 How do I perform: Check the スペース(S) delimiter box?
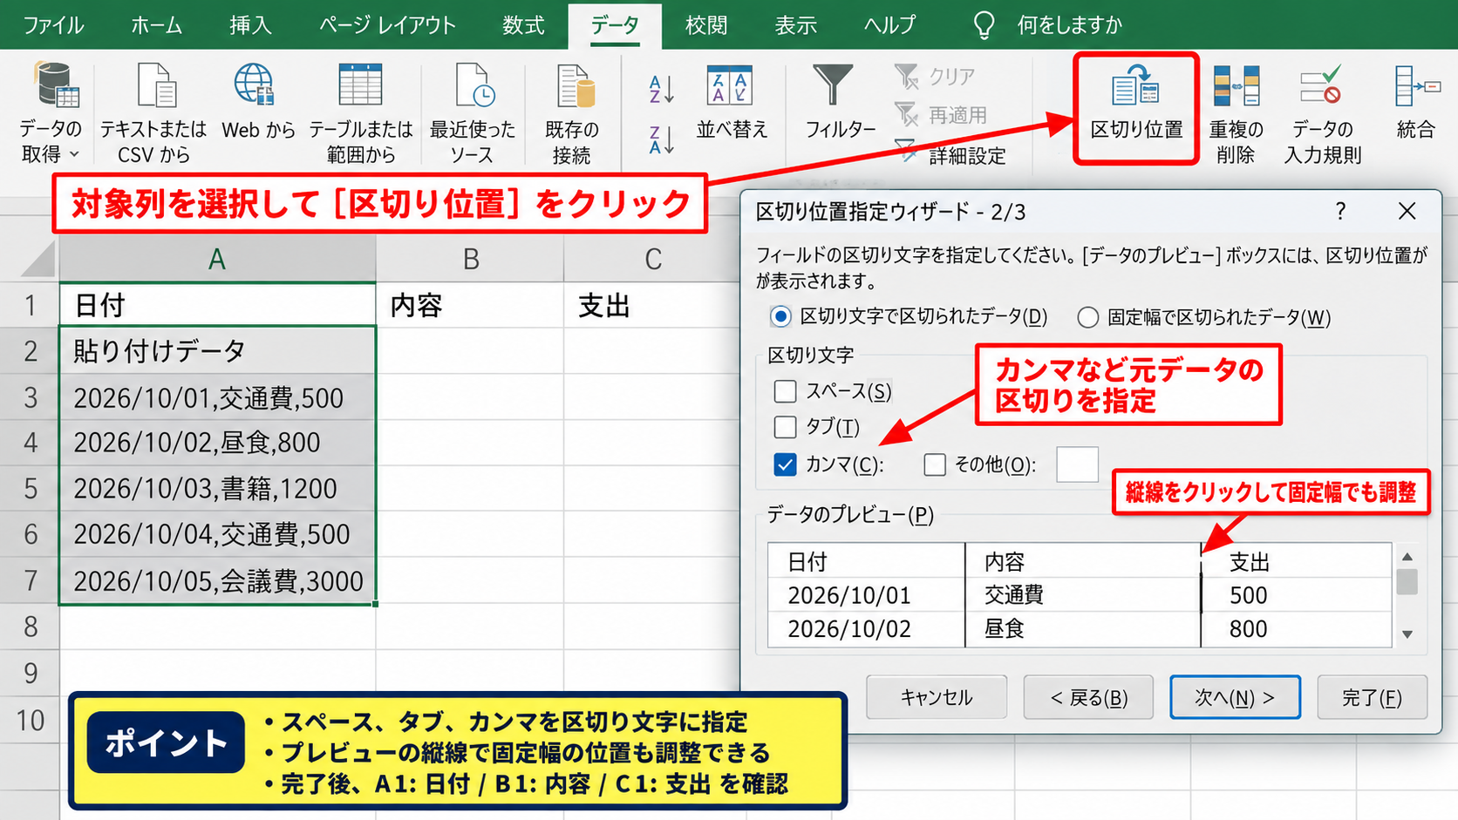click(x=785, y=391)
